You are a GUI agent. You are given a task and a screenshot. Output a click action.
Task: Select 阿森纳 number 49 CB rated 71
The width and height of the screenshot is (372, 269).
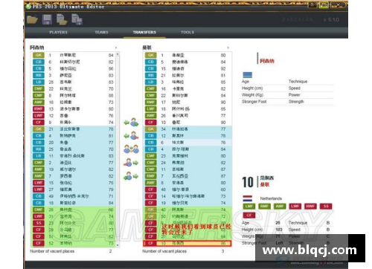[73, 196]
